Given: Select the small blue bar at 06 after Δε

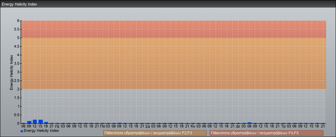Looking at the screenshot, I should (x=249, y=123).
